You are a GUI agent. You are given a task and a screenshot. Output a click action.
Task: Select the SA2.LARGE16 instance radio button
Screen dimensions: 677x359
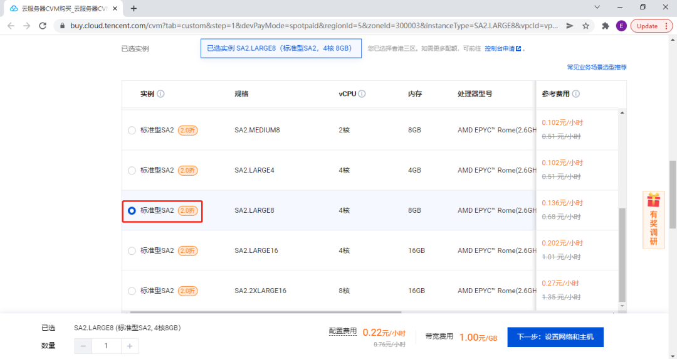coord(132,251)
